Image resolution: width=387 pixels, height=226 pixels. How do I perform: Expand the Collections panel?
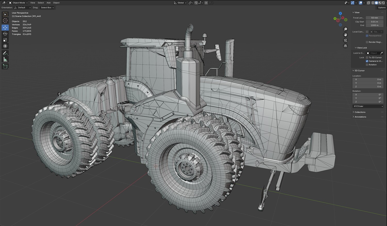pyautogui.click(x=359, y=112)
